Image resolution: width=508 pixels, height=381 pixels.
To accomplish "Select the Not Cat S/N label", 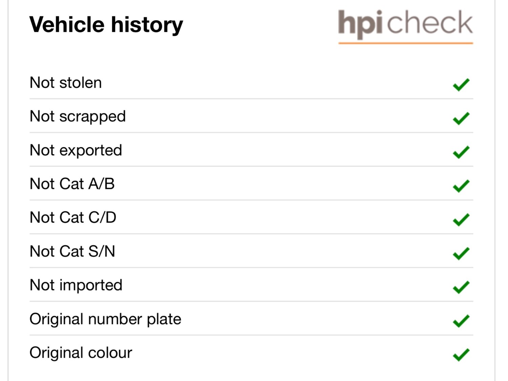I will pos(72,251).
